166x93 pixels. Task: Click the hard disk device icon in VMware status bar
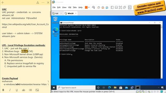tap(137, 91)
